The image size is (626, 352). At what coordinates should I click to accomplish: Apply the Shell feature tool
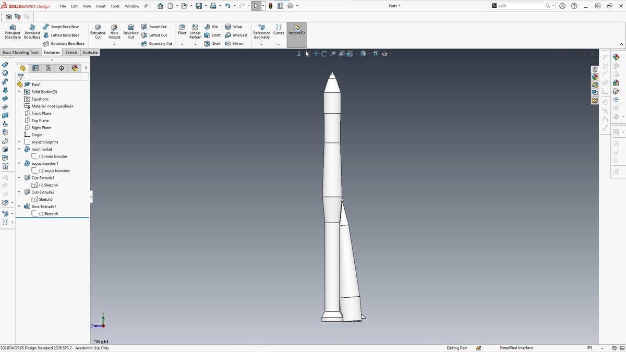pos(212,44)
